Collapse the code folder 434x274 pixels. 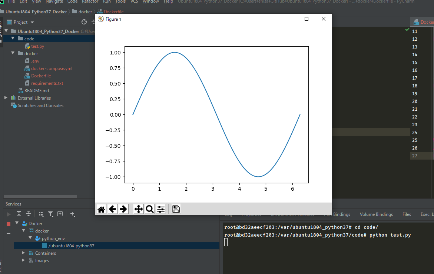(13, 39)
